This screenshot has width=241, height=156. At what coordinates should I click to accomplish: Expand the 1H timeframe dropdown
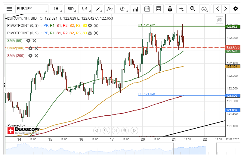click(x=56, y=9)
